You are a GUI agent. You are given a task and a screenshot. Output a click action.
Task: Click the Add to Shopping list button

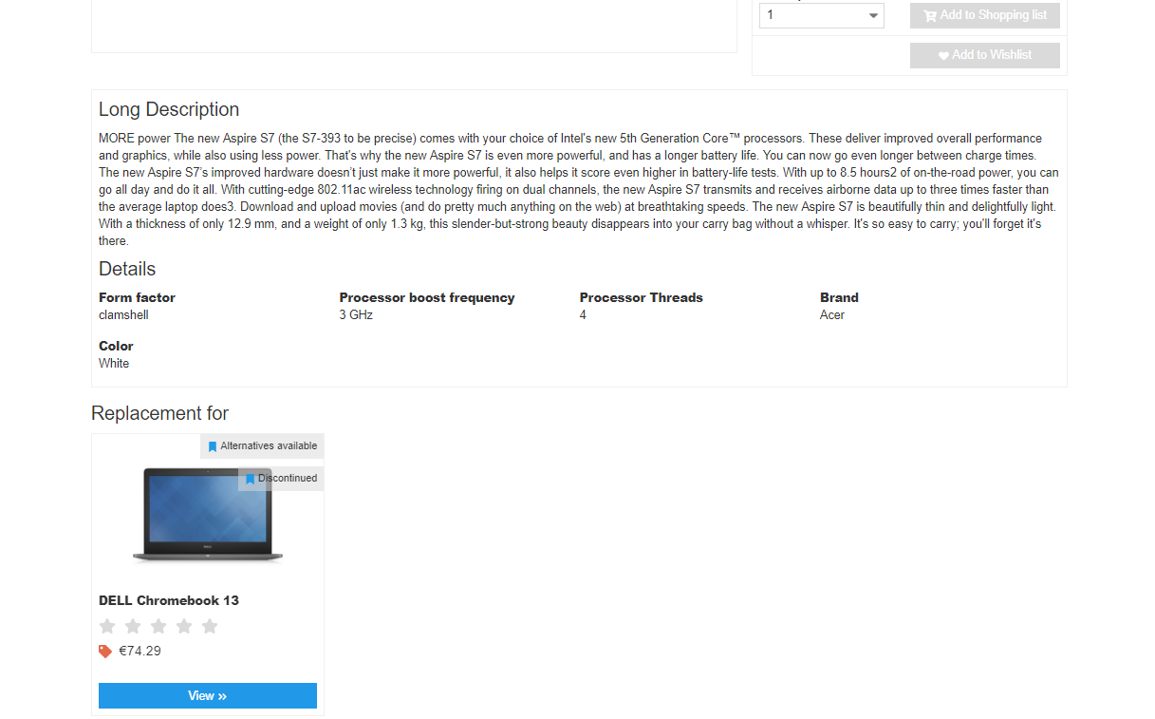click(x=984, y=15)
